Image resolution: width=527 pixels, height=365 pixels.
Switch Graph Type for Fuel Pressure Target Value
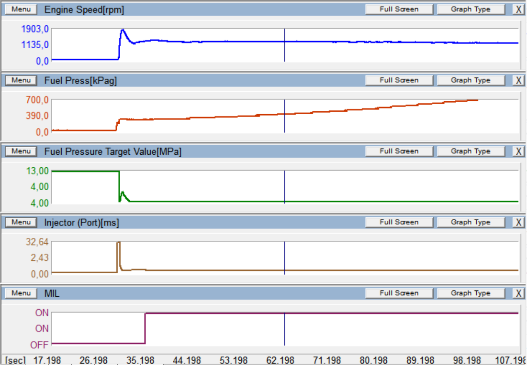coord(471,151)
